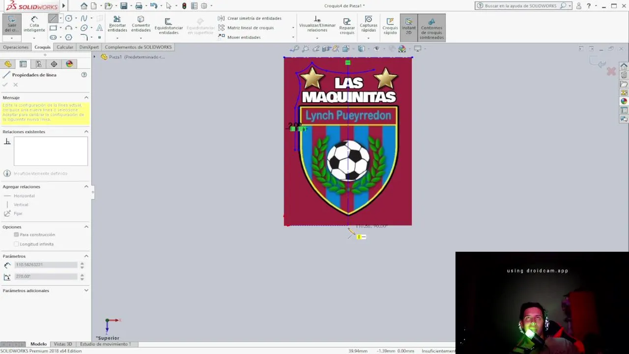The height and width of the screenshot is (354, 629).
Task: Toggle the Longitud infinita checkbox
Action: coord(16,244)
